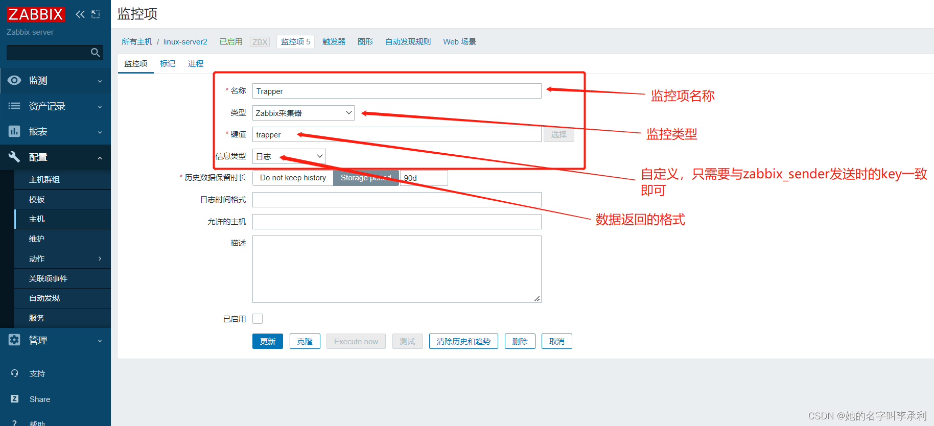Open the 信息类型 日志 dropdown

[x=289, y=156]
